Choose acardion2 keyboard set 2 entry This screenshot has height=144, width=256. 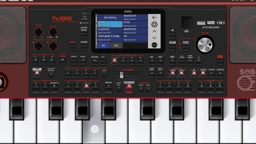point(110,31)
